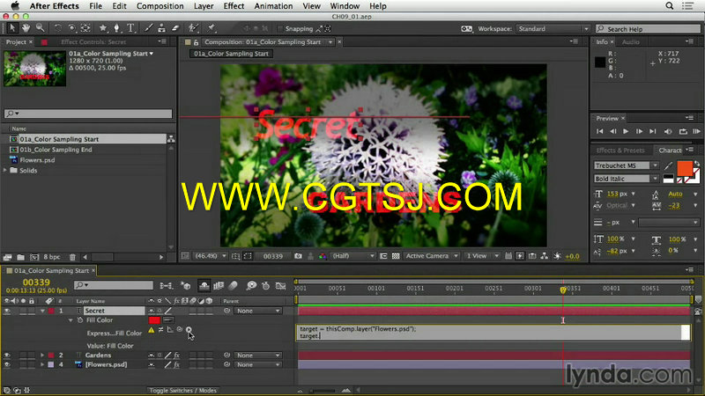Enable the Snapping checkbox

click(280, 29)
